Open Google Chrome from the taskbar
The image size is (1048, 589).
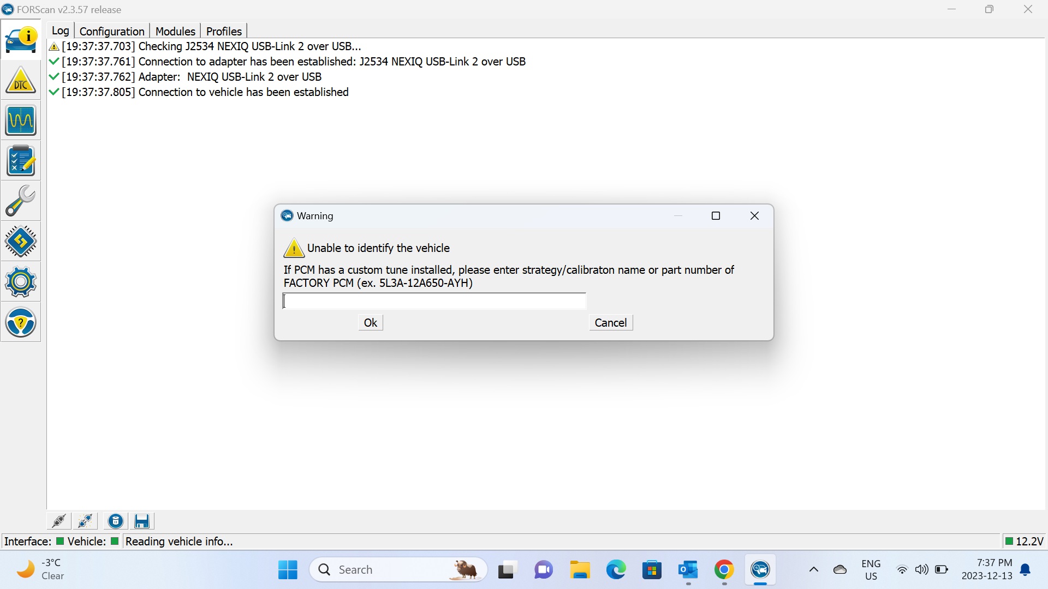(x=724, y=570)
